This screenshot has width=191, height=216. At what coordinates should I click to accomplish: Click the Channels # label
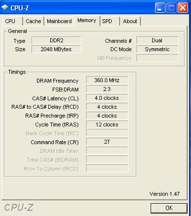click(x=118, y=41)
